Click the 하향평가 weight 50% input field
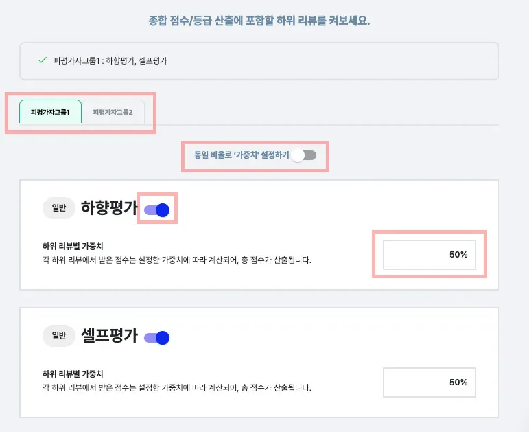The image size is (529, 432). pyautogui.click(x=429, y=255)
